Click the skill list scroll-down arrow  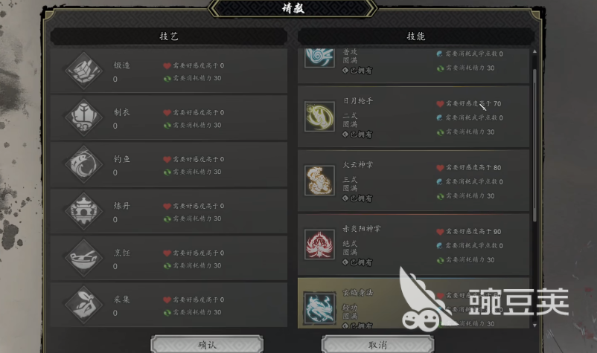(x=534, y=326)
